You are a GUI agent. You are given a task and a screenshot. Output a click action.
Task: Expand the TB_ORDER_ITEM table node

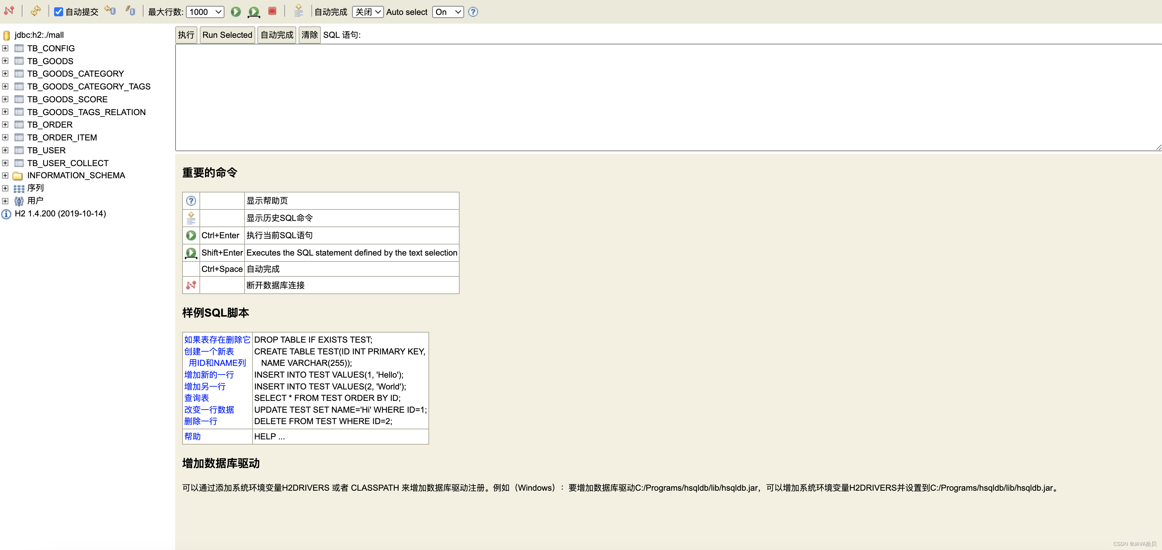coord(7,137)
